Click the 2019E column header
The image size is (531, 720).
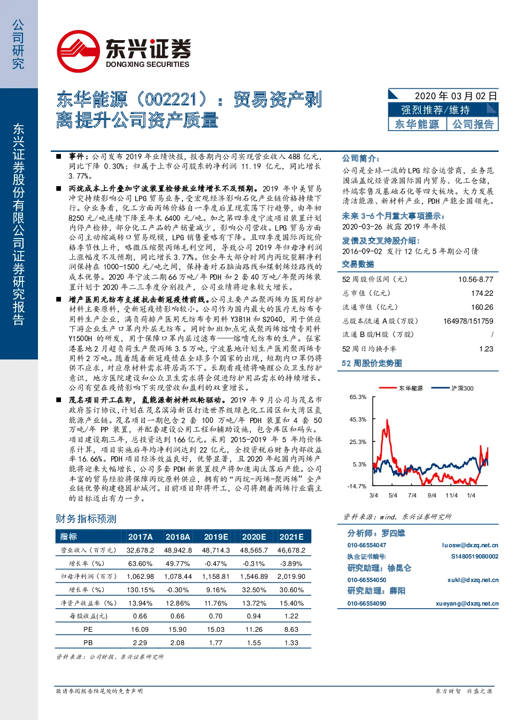[216, 537]
